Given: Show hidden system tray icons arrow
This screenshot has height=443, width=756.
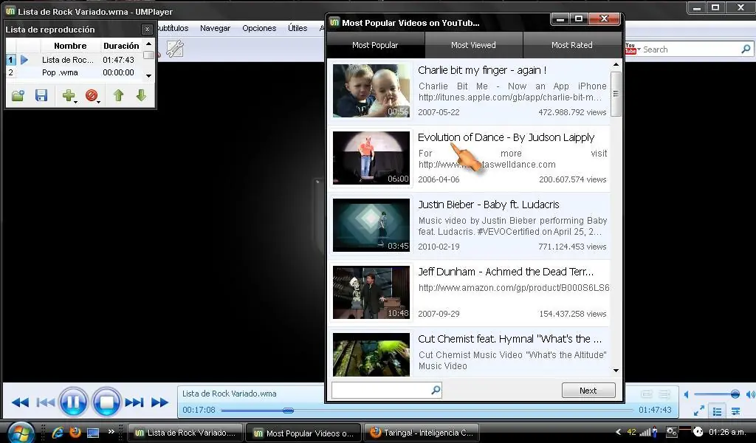Looking at the screenshot, I should [x=618, y=432].
